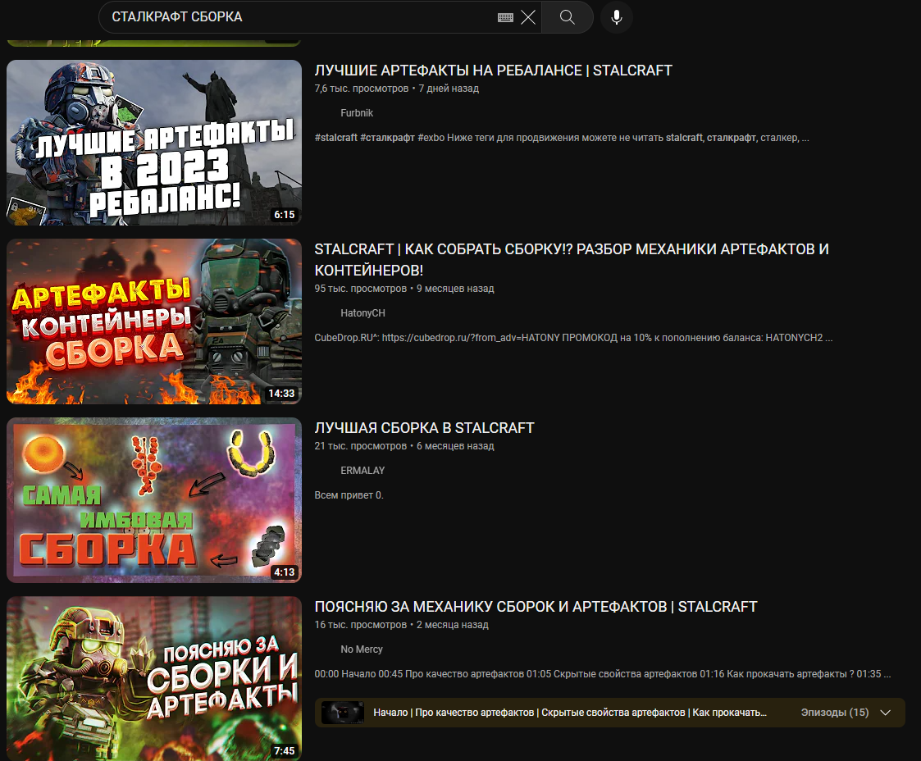Open the САМАЯ ИМБОВАЯ СБОРКА thumbnail
The height and width of the screenshot is (761, 921).
154,500
